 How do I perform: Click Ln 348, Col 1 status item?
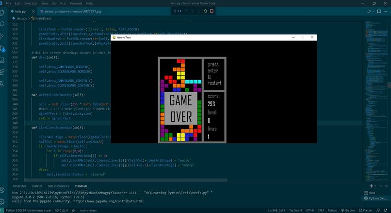point(277,210)
